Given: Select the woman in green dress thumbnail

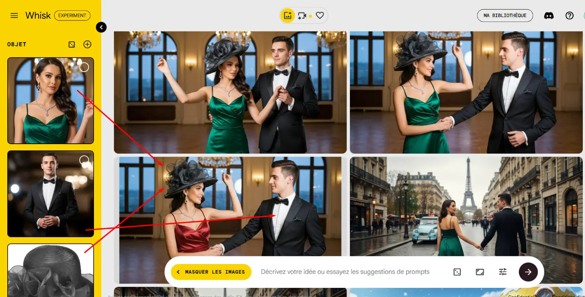Looking at the screenshot, I should tap(50, 101).
